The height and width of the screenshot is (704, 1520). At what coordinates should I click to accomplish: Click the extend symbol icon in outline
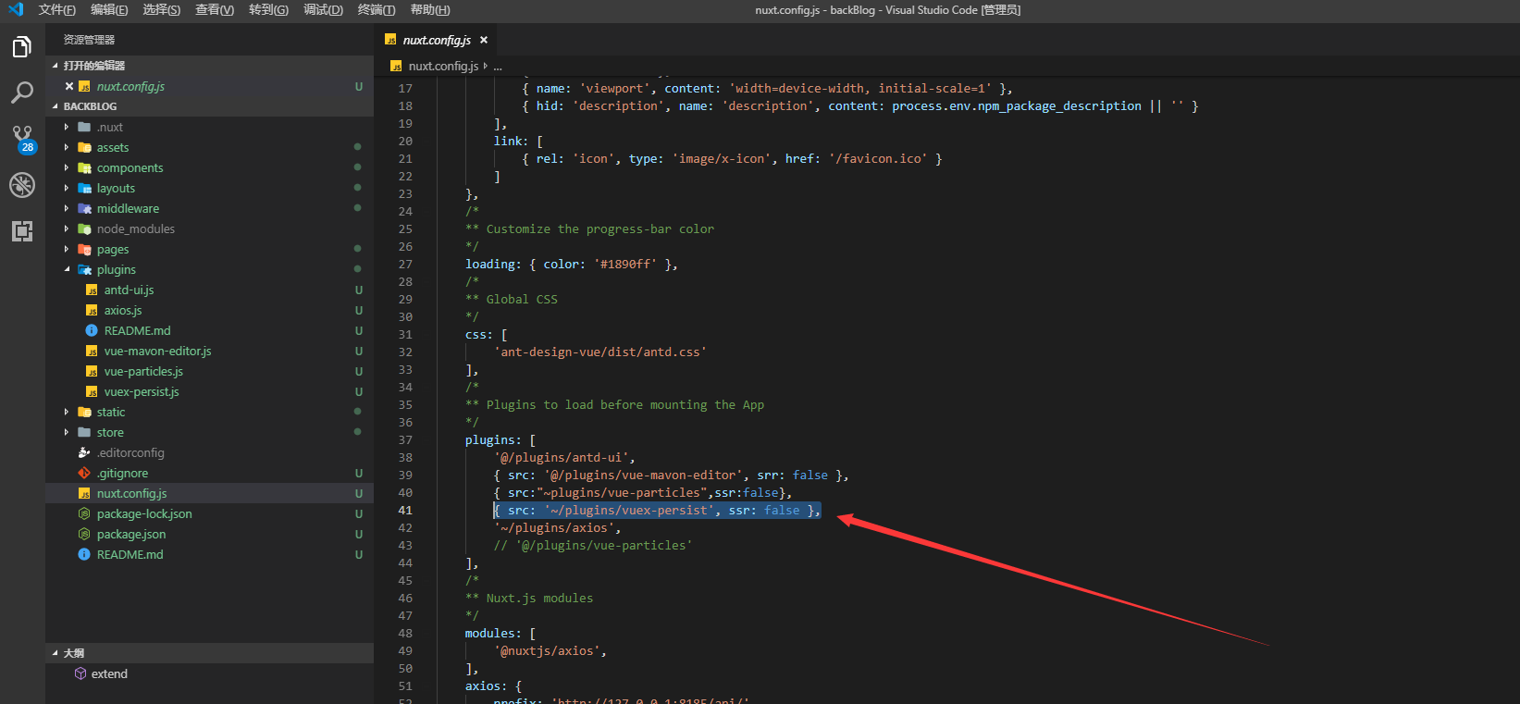click(x=80, y=673)
